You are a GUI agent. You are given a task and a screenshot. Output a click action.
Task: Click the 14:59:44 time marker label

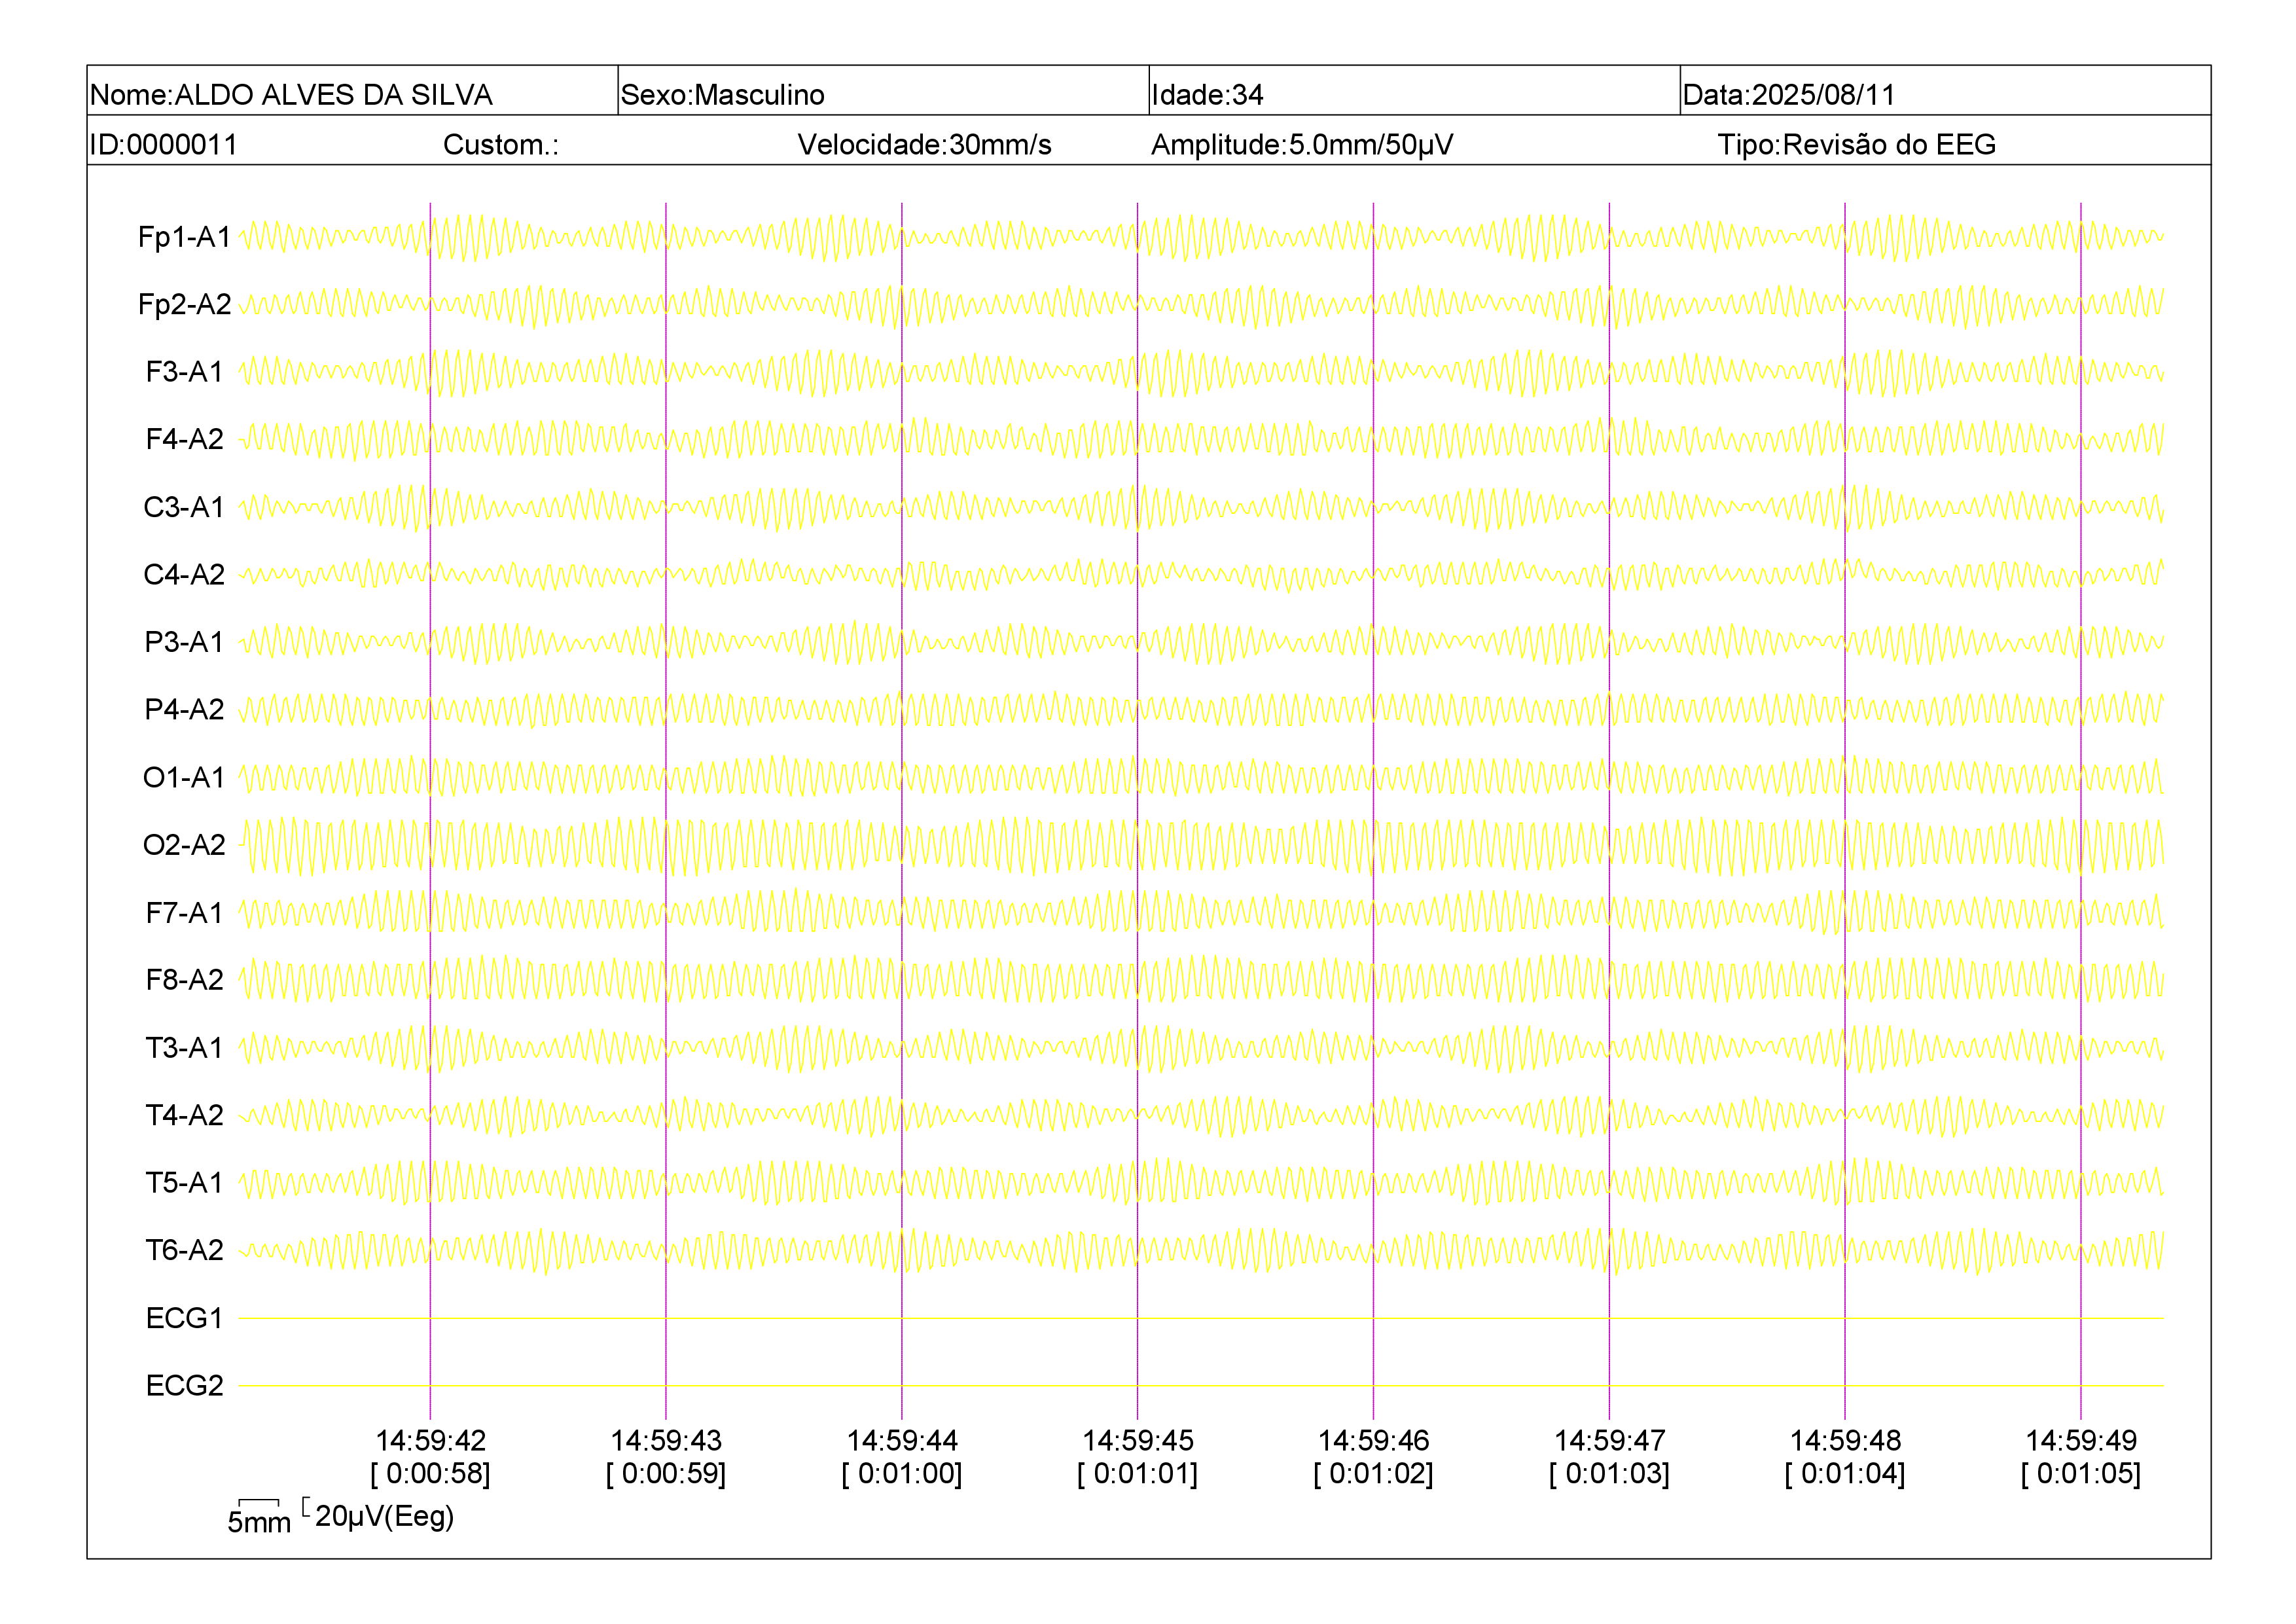tap(902, 1441)
